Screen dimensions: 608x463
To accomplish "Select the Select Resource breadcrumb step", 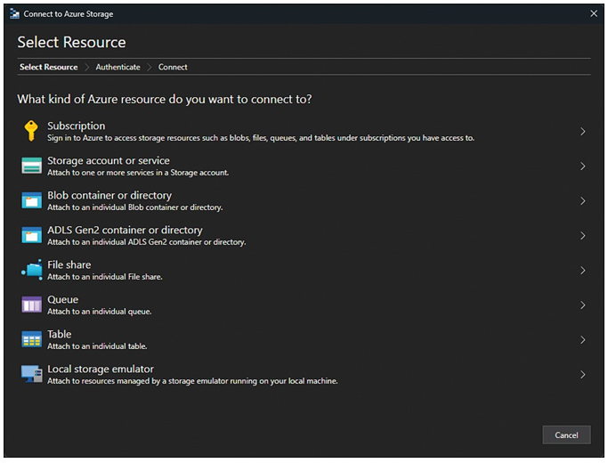I will click(48, 67).
